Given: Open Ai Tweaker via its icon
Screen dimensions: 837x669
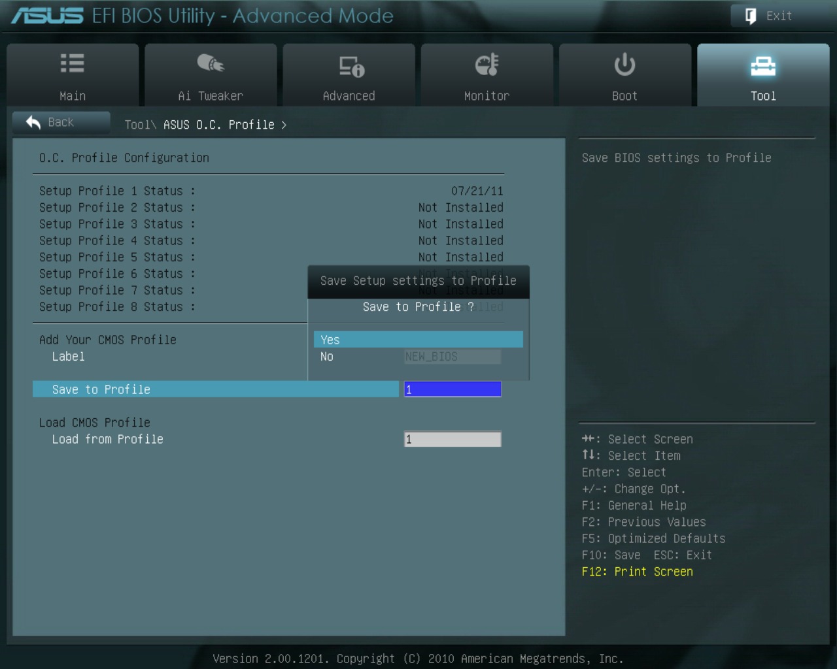Looking at the screenshot, I should point(211,64).
